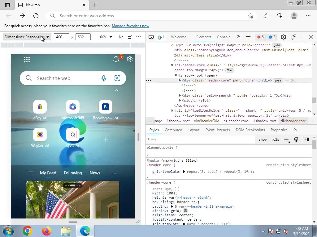This screenshot has height=237, width=317.
Task: Click the viewport width field 400
Action: (61, 37)
